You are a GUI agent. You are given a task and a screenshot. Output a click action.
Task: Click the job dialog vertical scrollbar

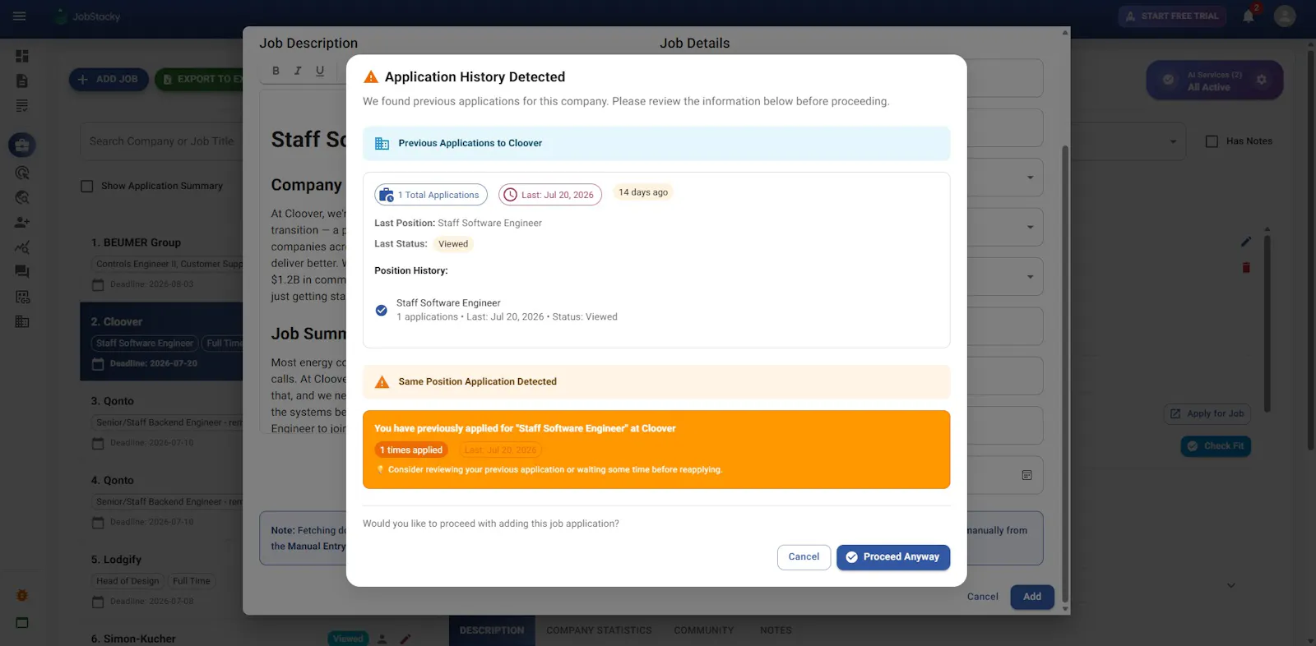tap(1065, 374)
